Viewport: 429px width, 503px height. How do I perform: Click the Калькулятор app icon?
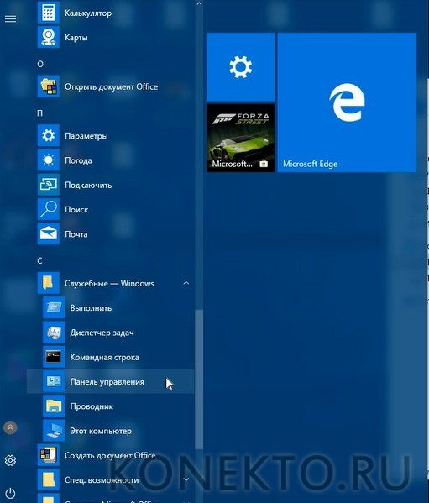coord(49,13)
